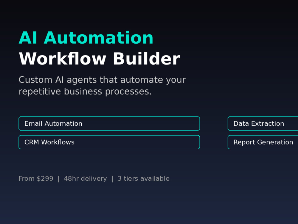The image size is (298, 224).
Task: Click the '3 tiers available' text
Action: point(144,179)
